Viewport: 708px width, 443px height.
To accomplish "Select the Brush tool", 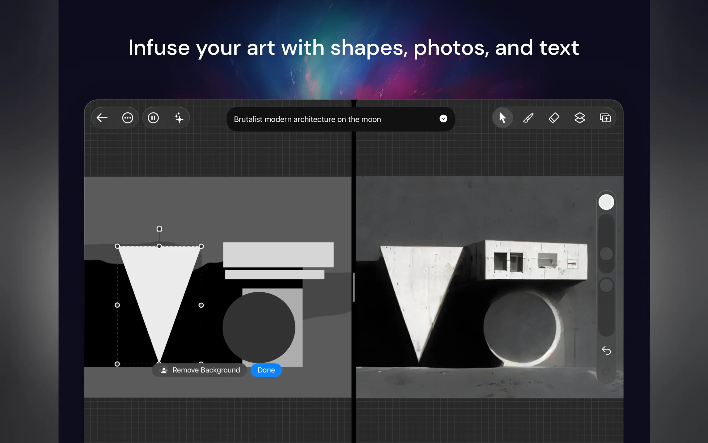I will point(528,118).
